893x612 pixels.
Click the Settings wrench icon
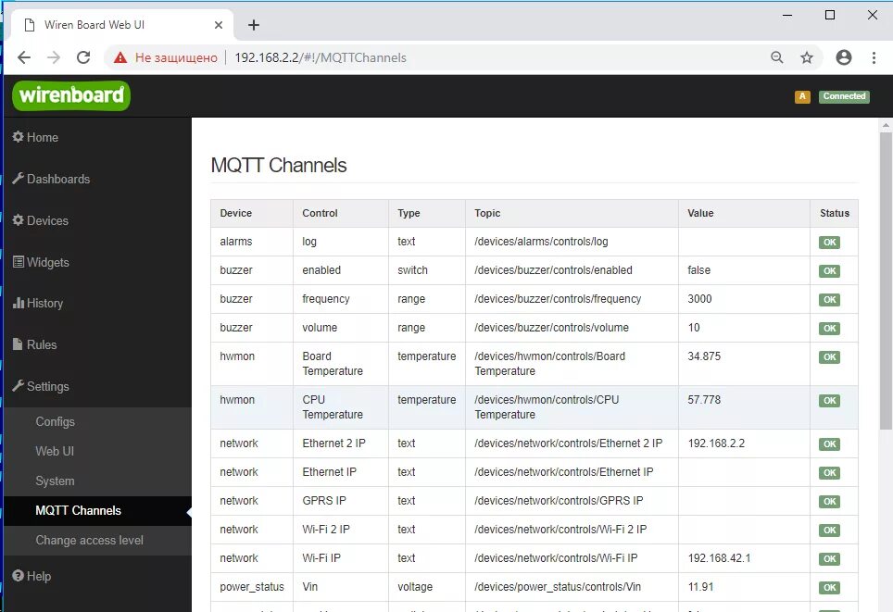tap(19, 385)
